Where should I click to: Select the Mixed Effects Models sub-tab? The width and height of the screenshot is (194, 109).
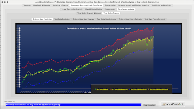pos(93,9)
